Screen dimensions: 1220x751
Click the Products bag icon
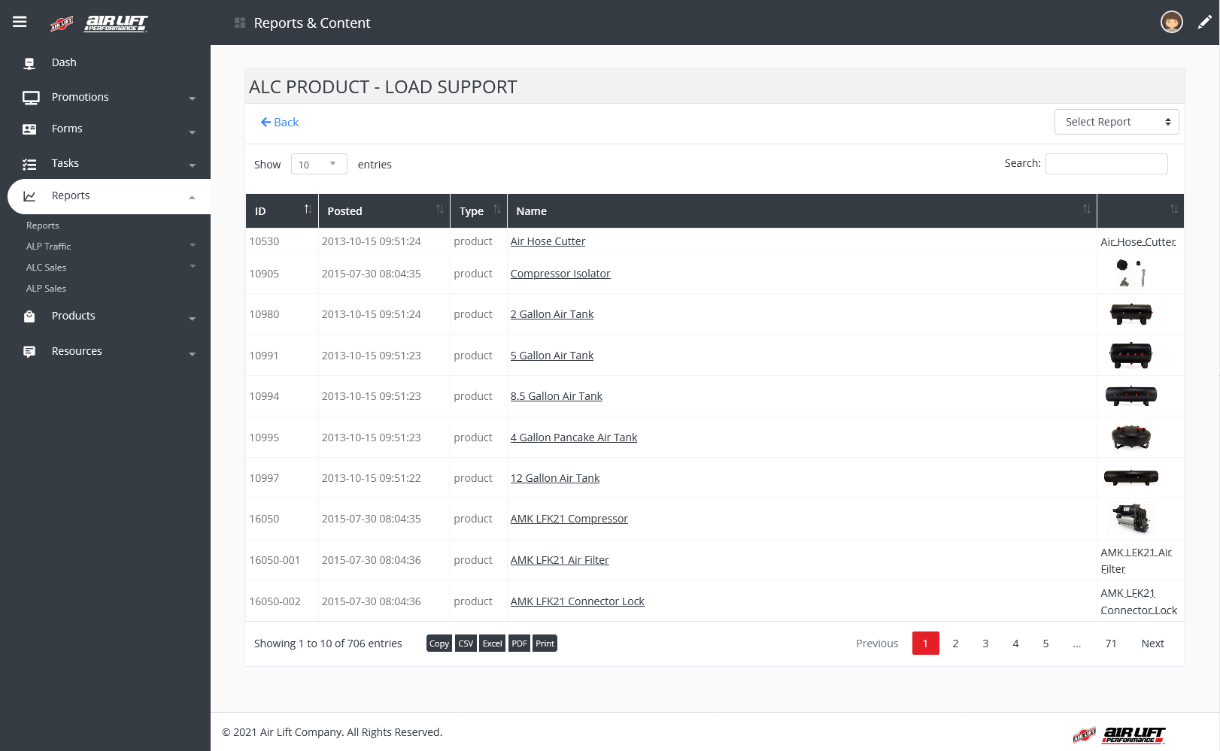tap(29, 316)
